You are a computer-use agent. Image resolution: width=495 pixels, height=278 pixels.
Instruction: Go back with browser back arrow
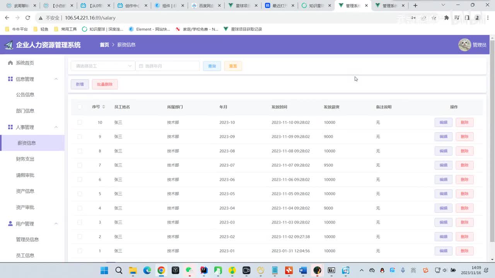click(x=7, y=18)
